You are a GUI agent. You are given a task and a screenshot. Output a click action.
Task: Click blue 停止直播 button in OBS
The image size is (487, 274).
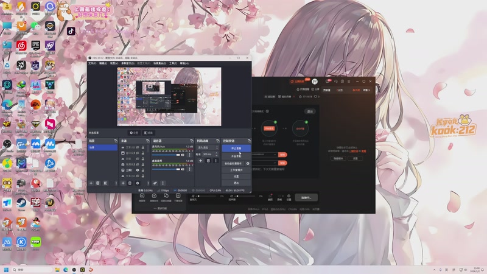click(236, 148)
